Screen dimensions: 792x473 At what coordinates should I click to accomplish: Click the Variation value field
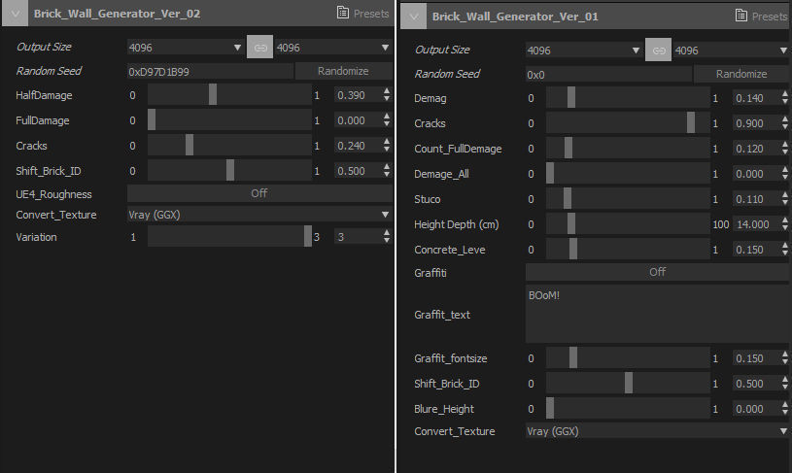(x=358, y=237)
